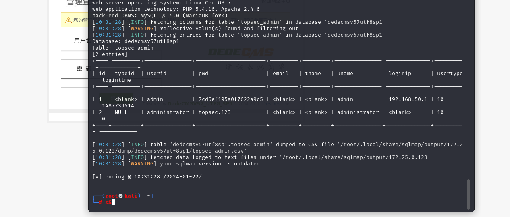The image size is (510, 217).
Task: Click the terminal's vertical scrollbar thumb
Action: (x=469, y=194)
